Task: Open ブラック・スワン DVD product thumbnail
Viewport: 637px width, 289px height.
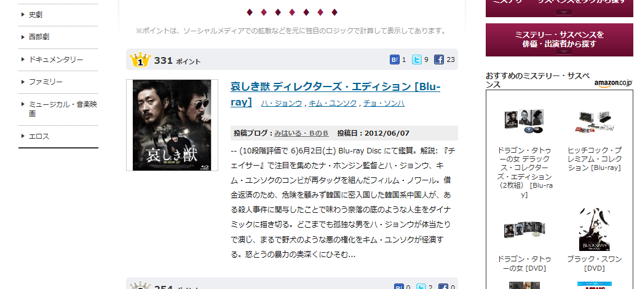Action: (595, 230)
